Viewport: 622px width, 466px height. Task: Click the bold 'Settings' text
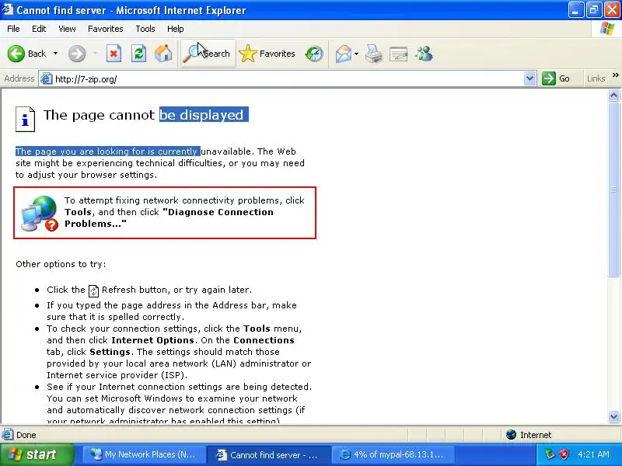coord(110,352)
